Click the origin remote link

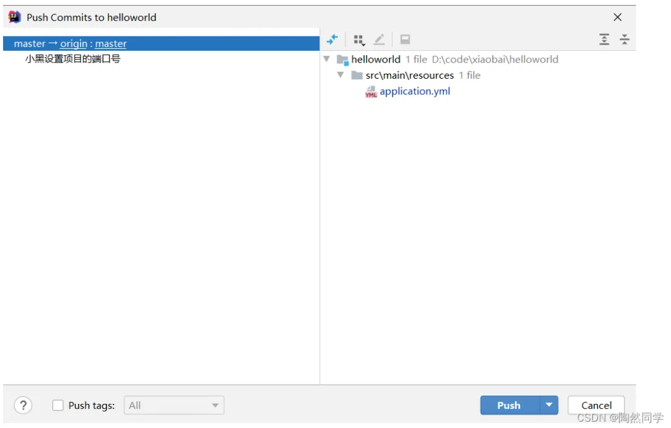point(74,43)
